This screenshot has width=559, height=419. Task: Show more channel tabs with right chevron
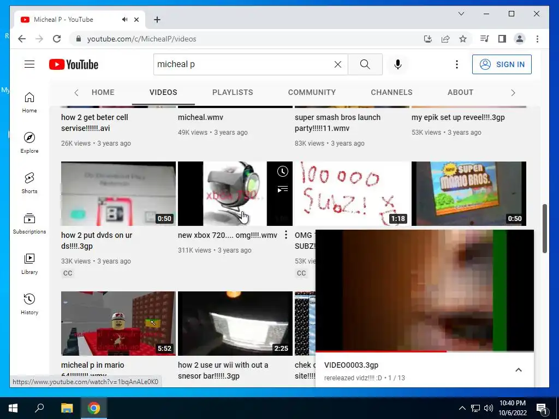tap(513, 93)
